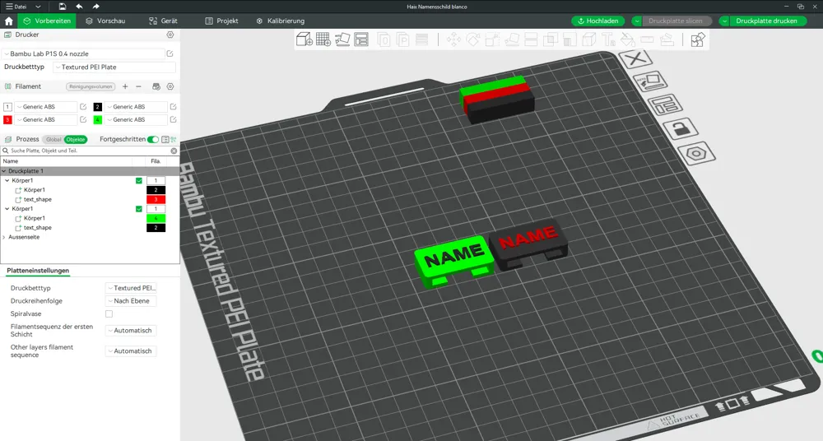This screenshot has width=823, height=441.
Task: Click the Auto orient toolbar icon
Action: coord(342,39)
